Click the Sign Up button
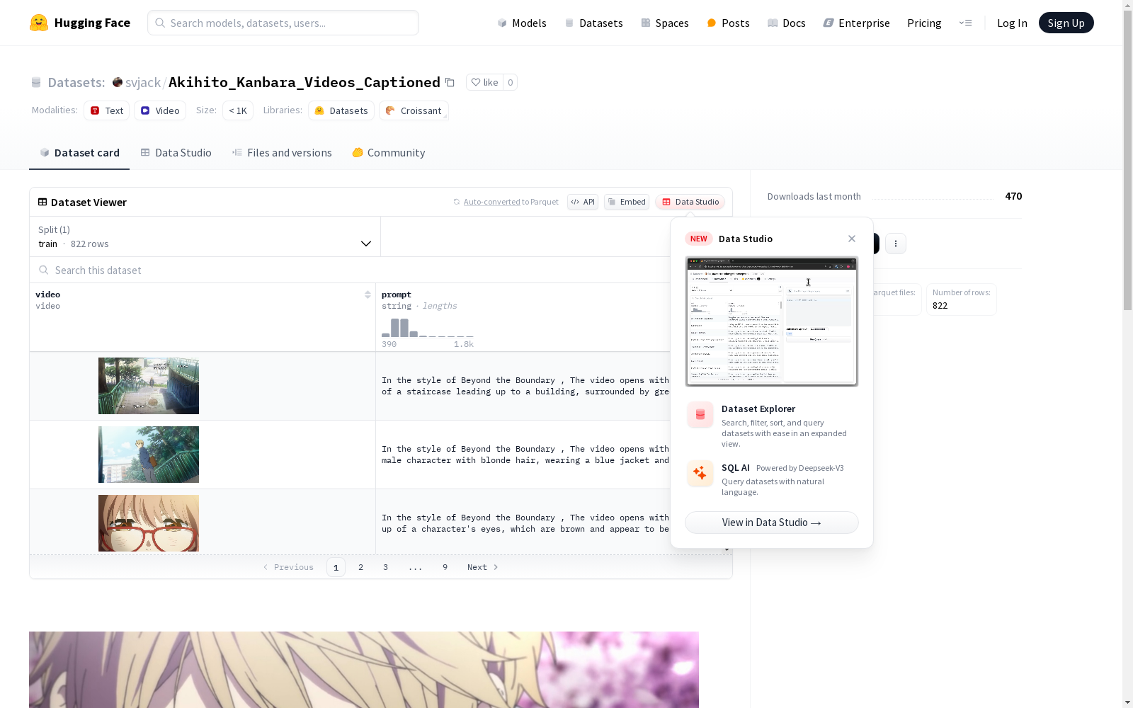This screenshot has height=708, width=1133. pos(1066,23)
